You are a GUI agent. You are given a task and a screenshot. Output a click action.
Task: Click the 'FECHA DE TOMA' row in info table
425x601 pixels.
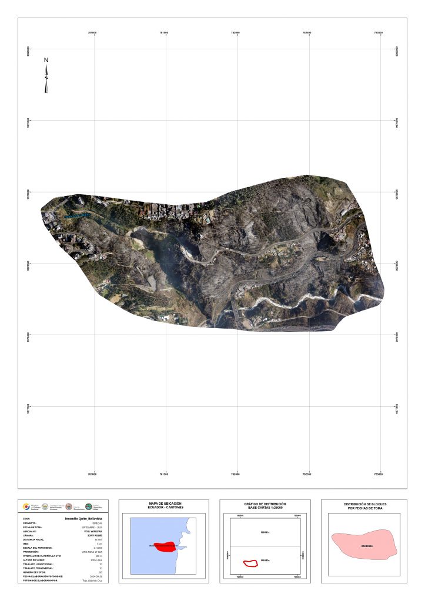pyautogui.click(x=35, y=528)
